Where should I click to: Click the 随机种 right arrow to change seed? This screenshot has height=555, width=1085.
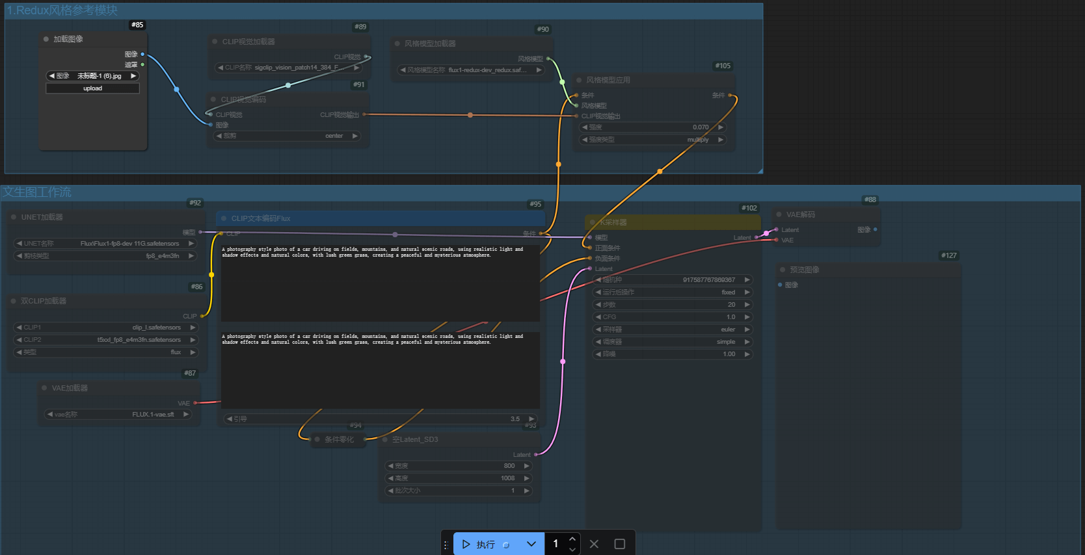click(x=747, y=280)
